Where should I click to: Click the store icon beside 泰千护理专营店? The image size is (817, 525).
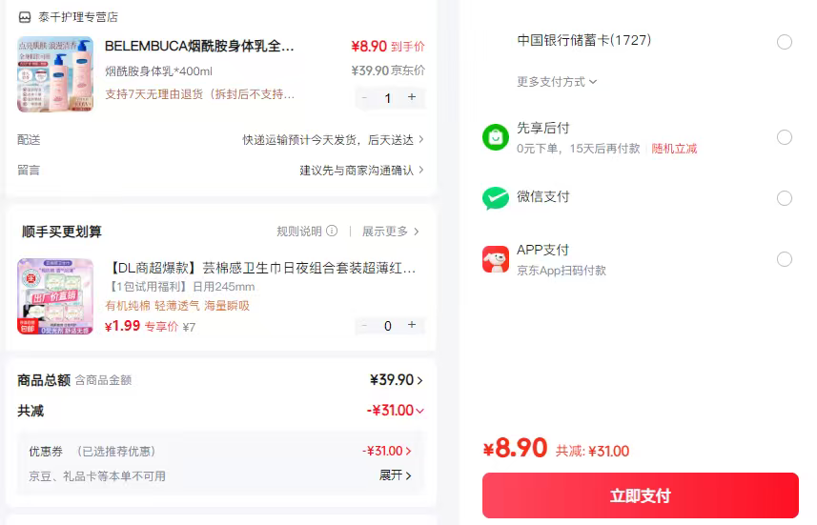point(25,17)
